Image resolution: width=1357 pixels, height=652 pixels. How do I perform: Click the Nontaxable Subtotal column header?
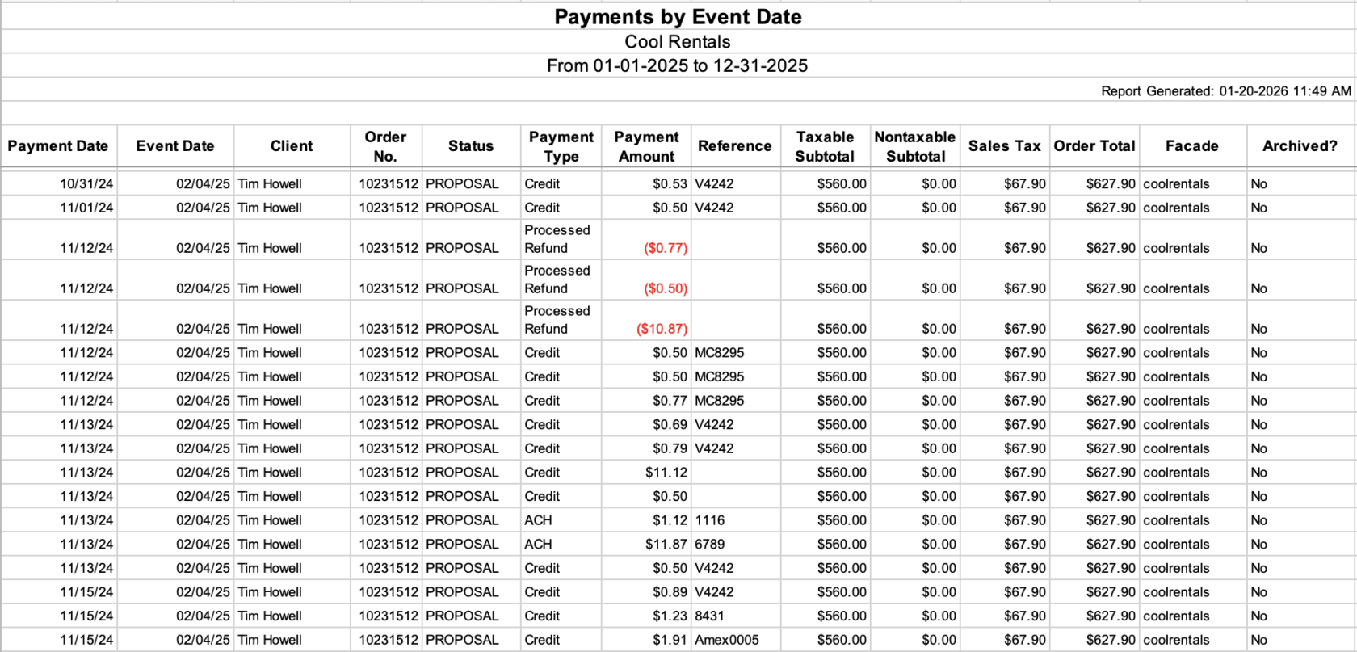point(914,146)
